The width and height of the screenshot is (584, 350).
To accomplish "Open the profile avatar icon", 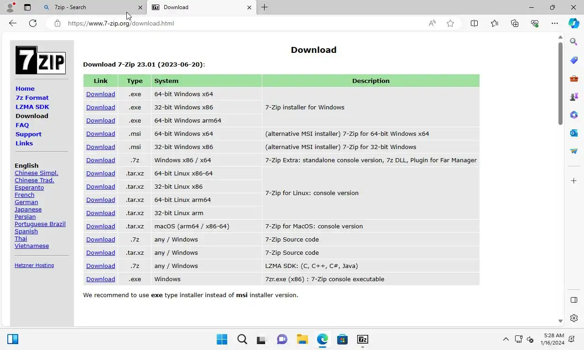I will click(x=10, y=7).
